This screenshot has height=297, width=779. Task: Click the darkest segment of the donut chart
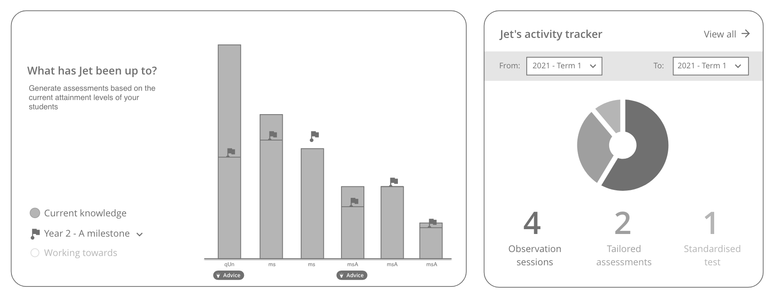point(648,145)
